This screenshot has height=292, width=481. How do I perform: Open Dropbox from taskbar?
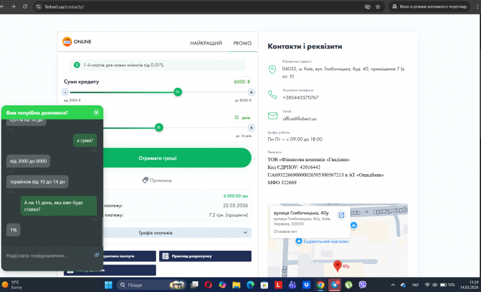306,285
